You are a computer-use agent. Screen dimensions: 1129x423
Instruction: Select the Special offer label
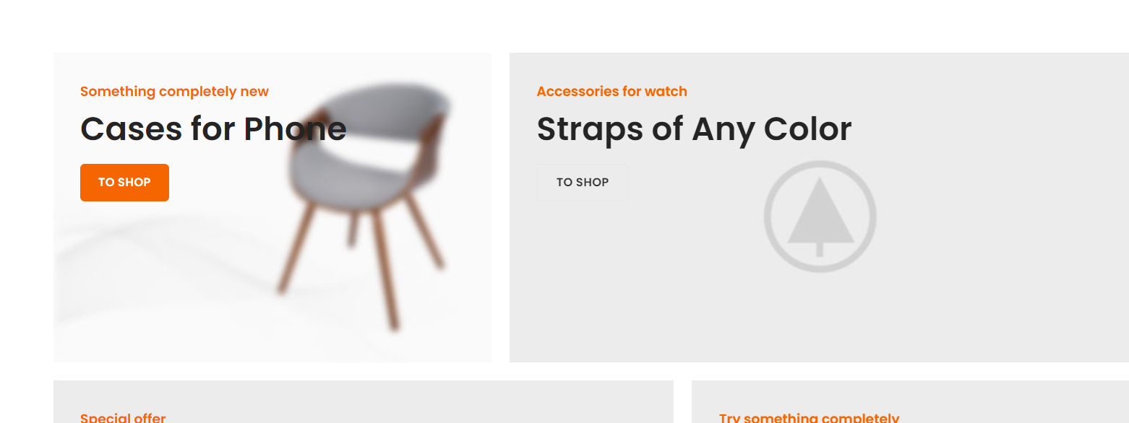coord(123,418)
